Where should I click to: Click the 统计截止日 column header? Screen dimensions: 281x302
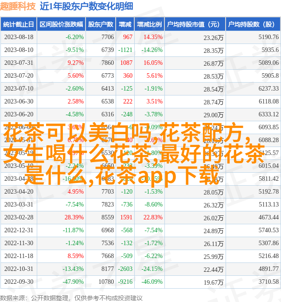pyautogui.click(x=19, y=24)
